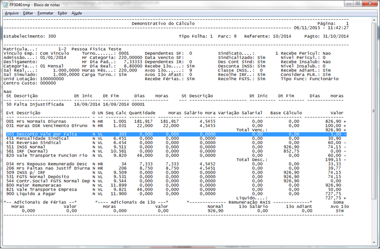The image size is (380, 249).
Task: Minimize the Bloco de notas window
Action: [x=349, y=4]
